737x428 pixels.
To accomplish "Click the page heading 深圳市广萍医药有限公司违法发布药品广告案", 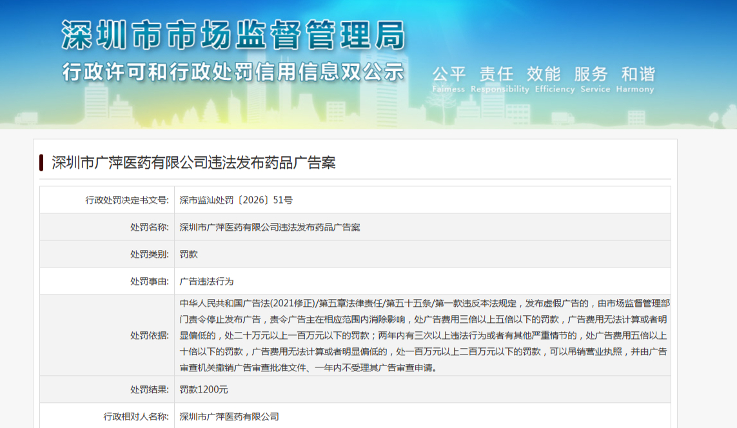I will [x=193, y=162].
